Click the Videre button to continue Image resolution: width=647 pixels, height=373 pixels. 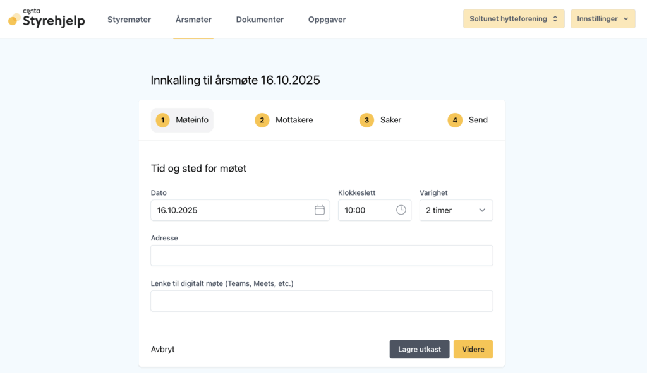coord(473,349)
